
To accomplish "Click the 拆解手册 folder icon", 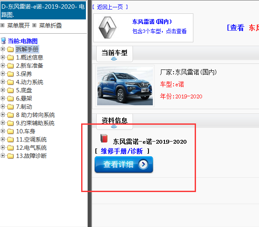I will tap(10, 49).
